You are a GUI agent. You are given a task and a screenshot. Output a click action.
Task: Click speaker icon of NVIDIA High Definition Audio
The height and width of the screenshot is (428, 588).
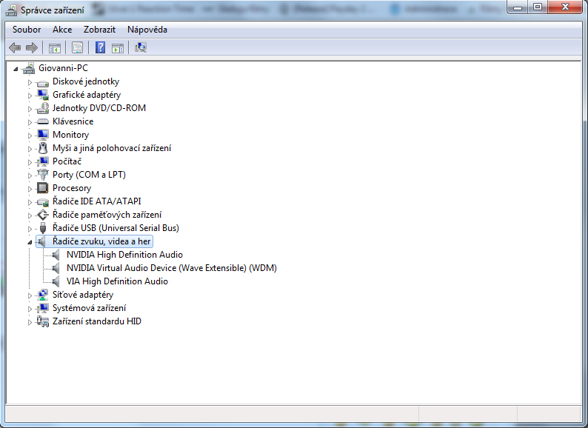(x=56, y=255)
